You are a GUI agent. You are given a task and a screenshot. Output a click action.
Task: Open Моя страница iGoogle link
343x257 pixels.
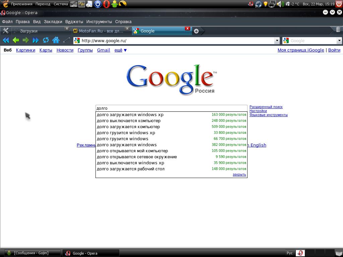point(301,50)
